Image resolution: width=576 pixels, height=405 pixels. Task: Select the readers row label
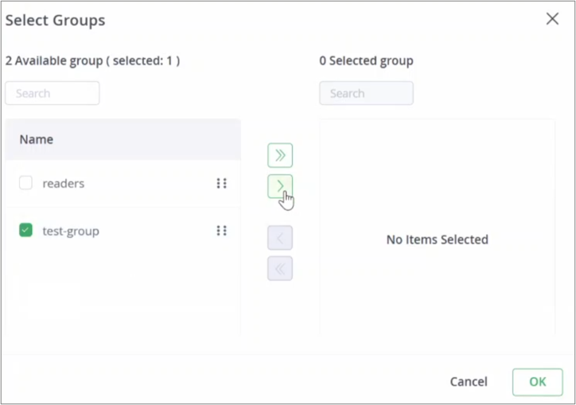click(64, 184)
